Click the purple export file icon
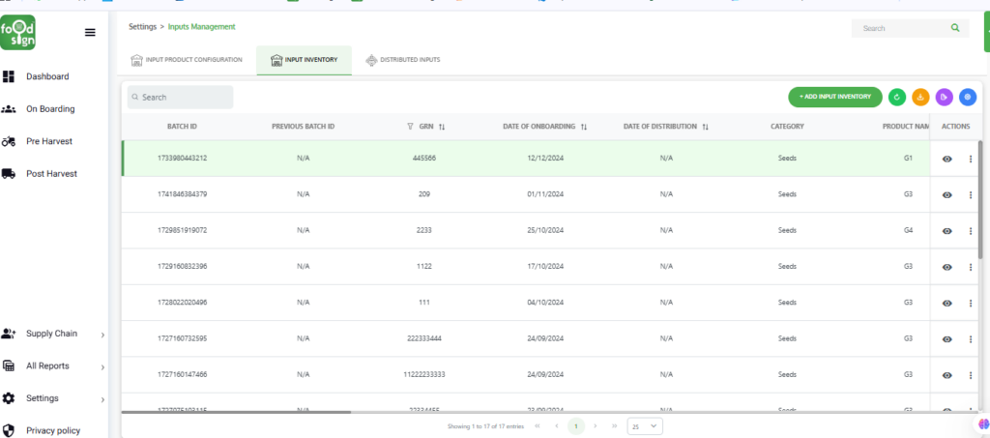Image resolution: width=990 pixels, height=438 pixels. click(944, 97)
